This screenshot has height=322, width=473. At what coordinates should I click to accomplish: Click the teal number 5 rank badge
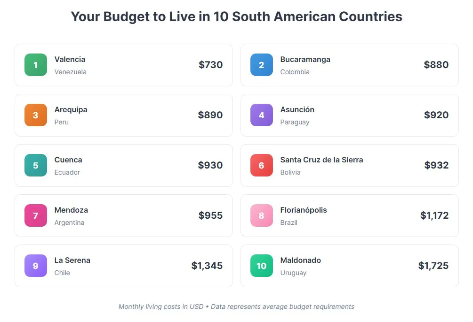click(x=36, y=165)
